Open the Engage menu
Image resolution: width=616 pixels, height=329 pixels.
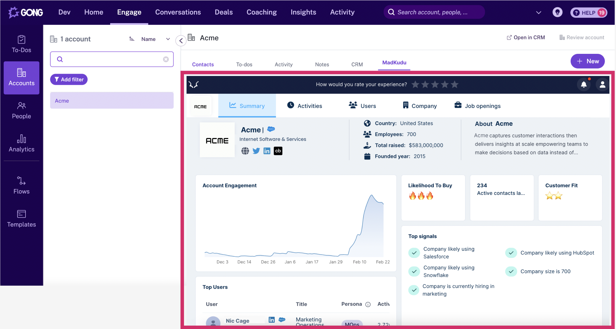tap(129, 12)
